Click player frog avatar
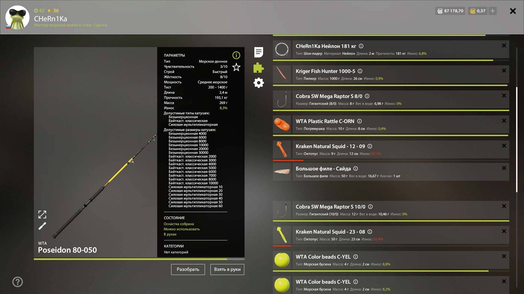Viewport: 524px width, 294px height. 17,17
